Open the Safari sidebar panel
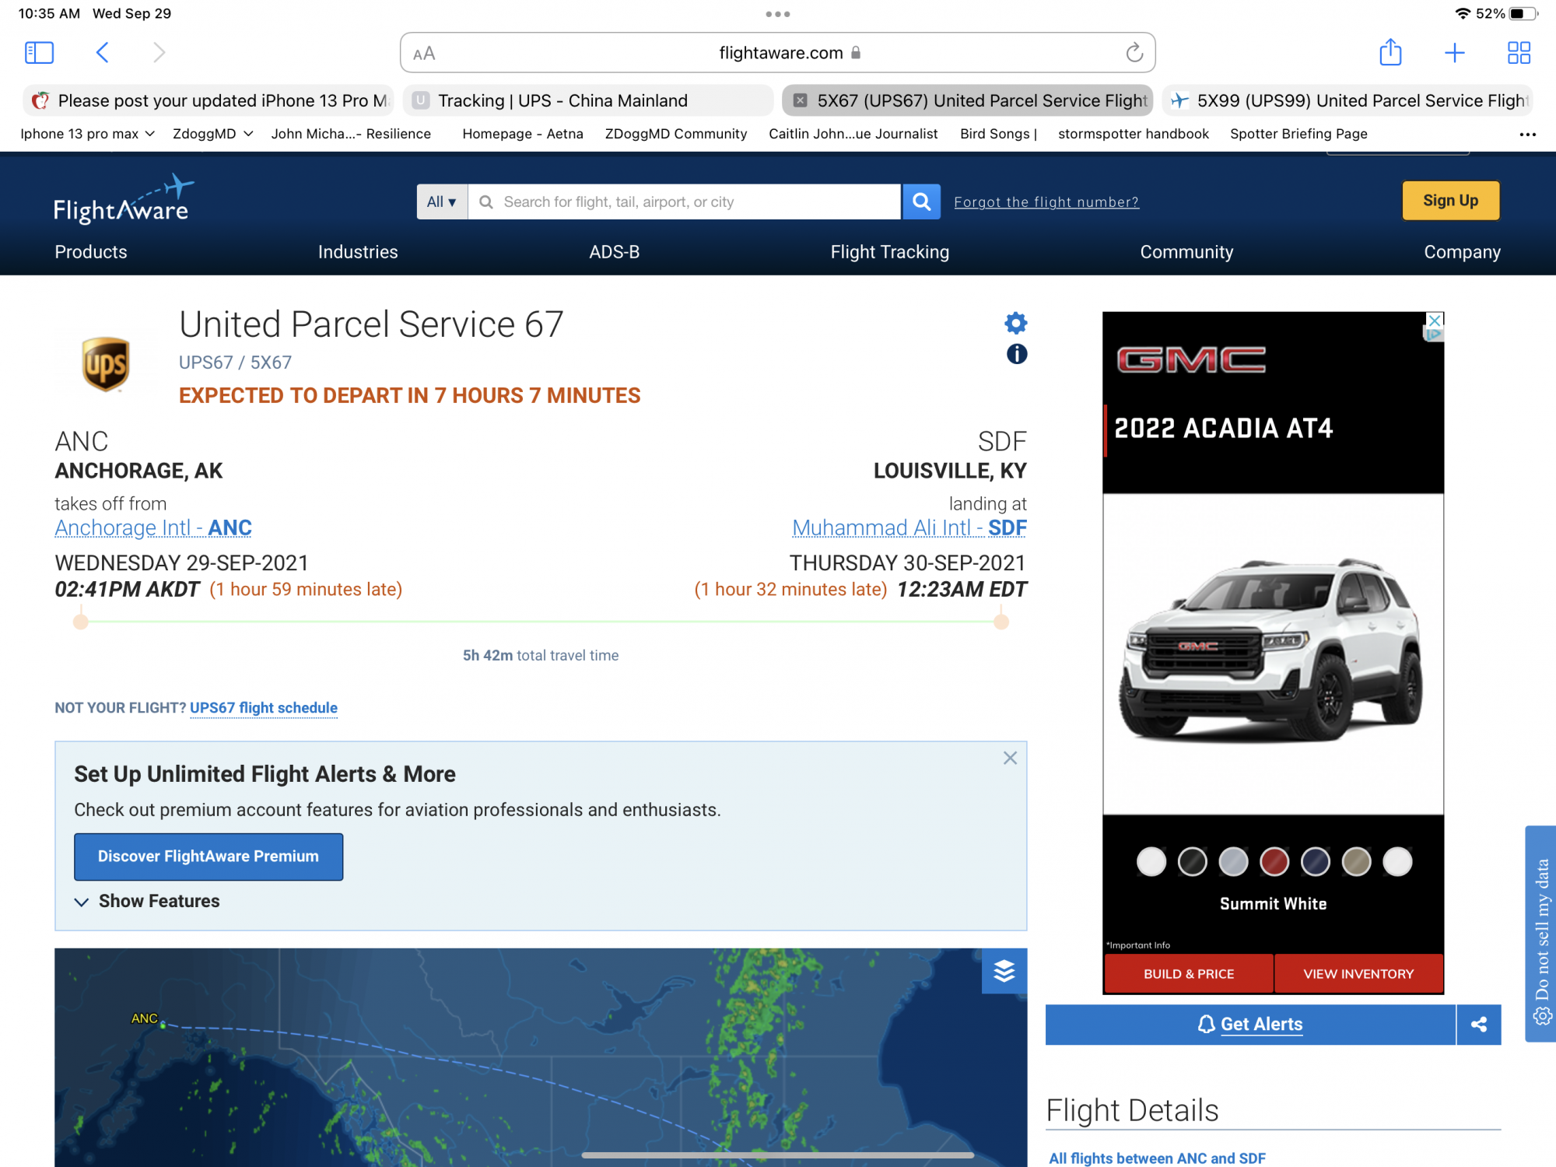1556x1167 pixels. pos(39,53)
